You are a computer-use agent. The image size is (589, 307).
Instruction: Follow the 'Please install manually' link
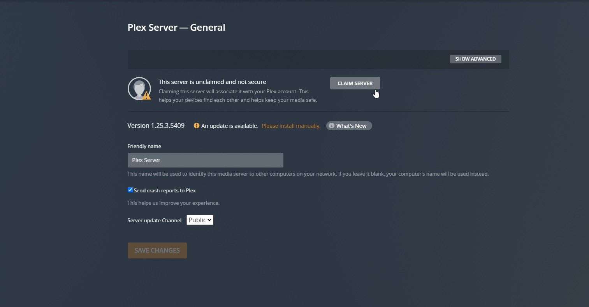pyautogui.click(x=291, y=126)
